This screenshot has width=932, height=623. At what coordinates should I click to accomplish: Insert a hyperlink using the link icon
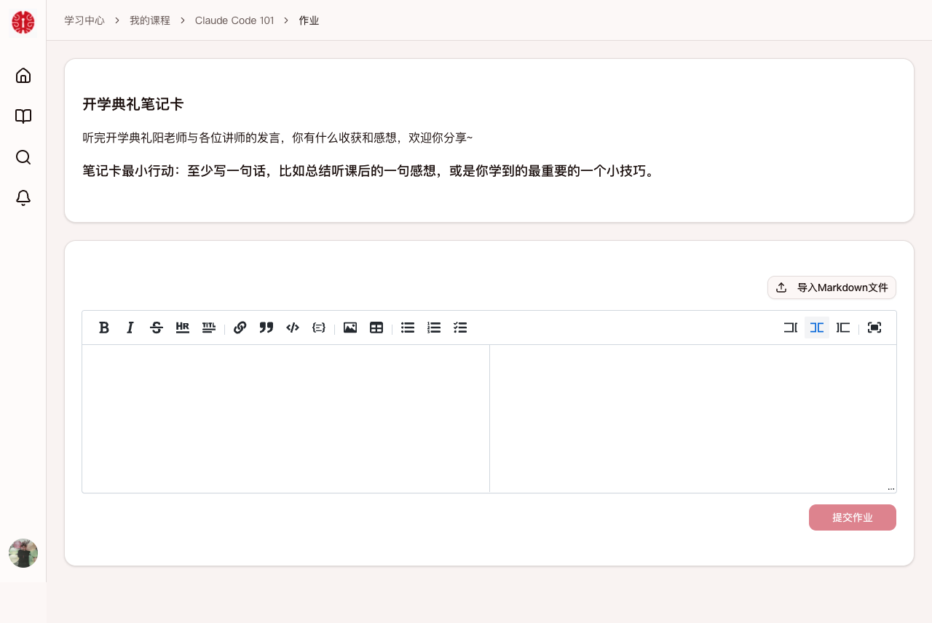coord(240,328)
